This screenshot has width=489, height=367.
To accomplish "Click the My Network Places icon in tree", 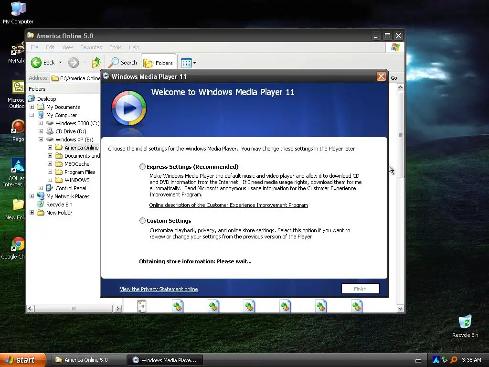I will click(x=41, y=196).
